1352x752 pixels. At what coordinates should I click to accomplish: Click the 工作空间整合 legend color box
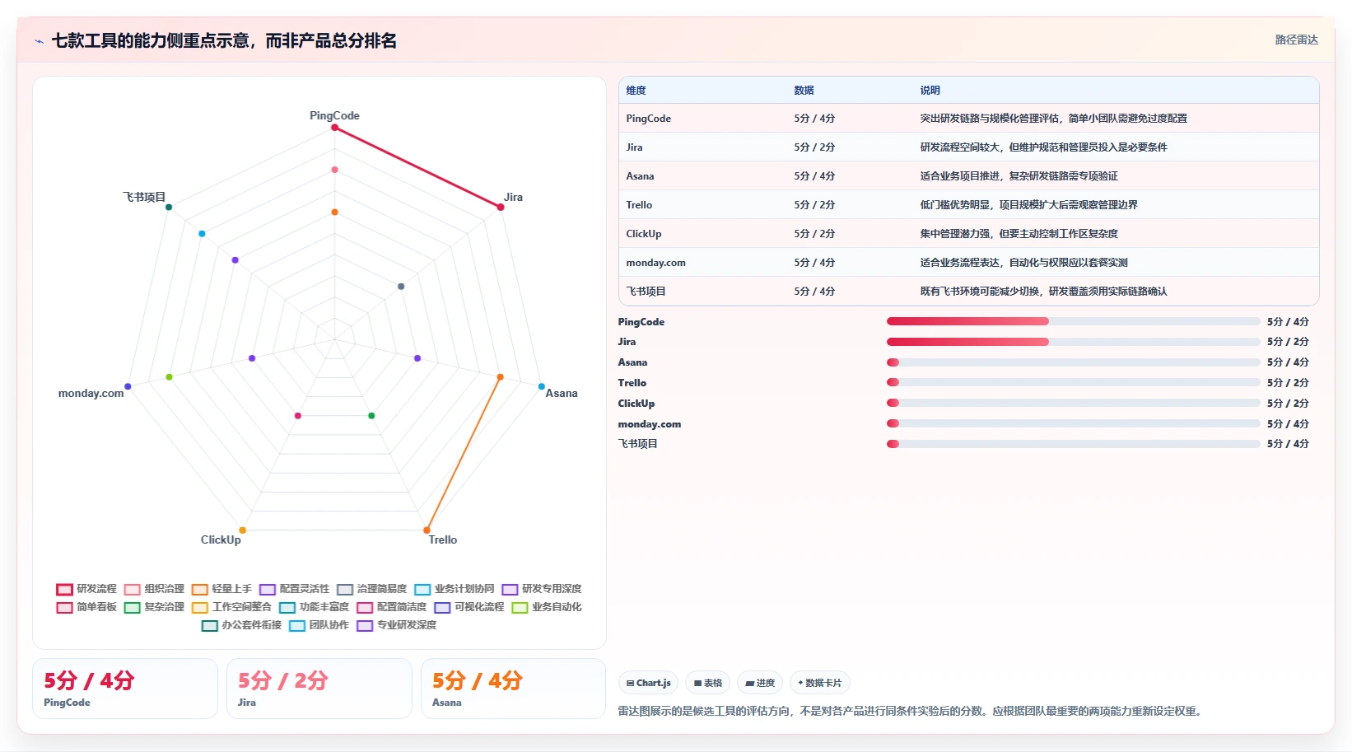[x=199, y=608]
